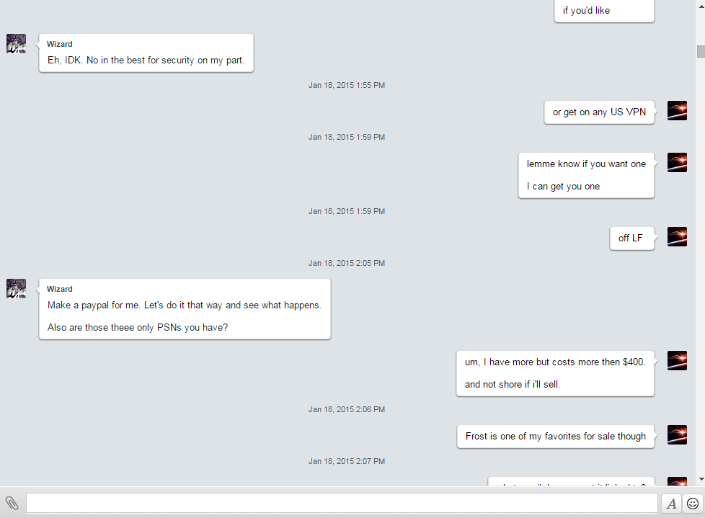This screenshot has height=518, width=705.
Task: Select the 'off LF' message bubble
Action: click(x=631, y=238)
